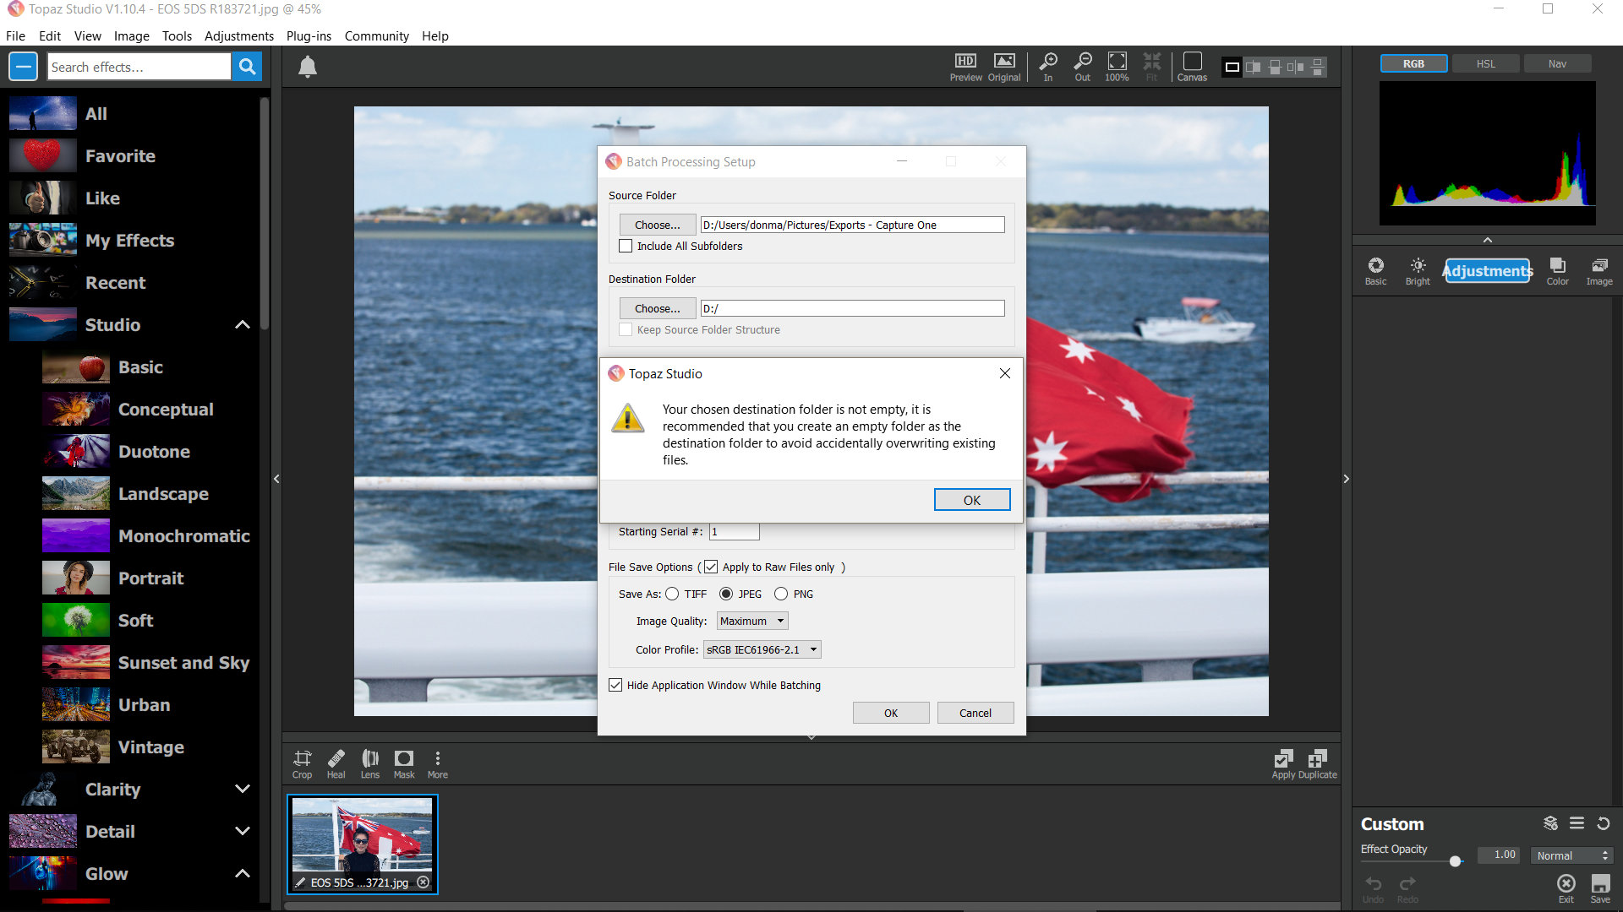Open the Lens correction tool
The height and width of the screenshot is (912, 1623).
(x=370, y=763)
